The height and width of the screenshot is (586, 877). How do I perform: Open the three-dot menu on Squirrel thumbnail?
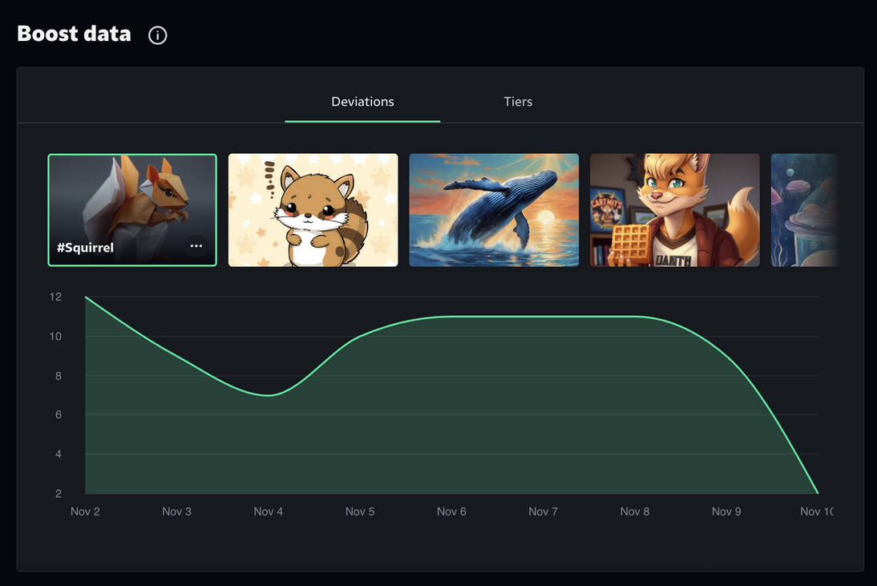[196, 245]
